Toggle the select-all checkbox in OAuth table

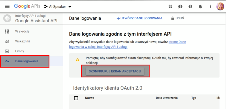(x=76, y=98)
